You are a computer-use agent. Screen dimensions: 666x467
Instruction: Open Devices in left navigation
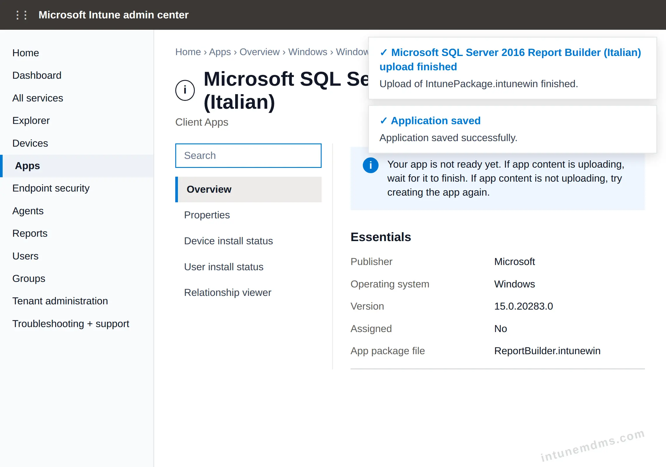click(x=30, y=143)
